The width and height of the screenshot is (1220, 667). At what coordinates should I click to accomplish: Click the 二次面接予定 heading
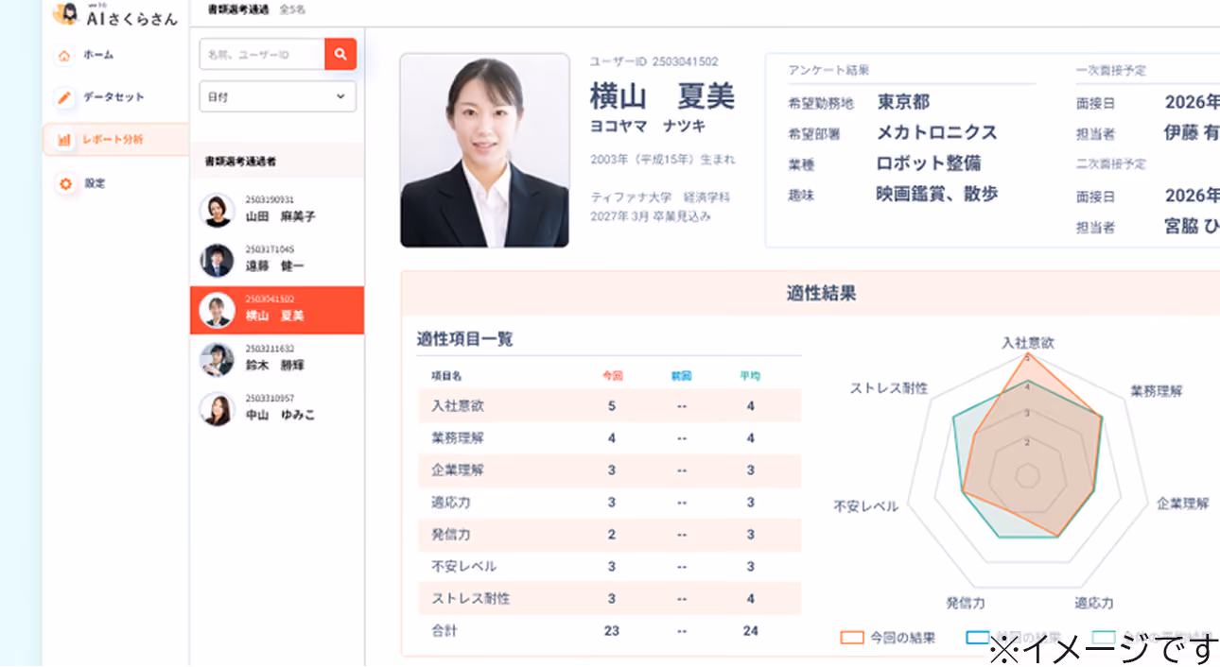click(1111, 164)
